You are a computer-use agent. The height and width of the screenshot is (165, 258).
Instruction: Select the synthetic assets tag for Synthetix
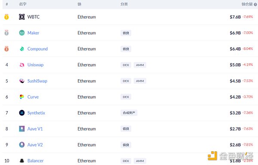[x=129, y=113]
